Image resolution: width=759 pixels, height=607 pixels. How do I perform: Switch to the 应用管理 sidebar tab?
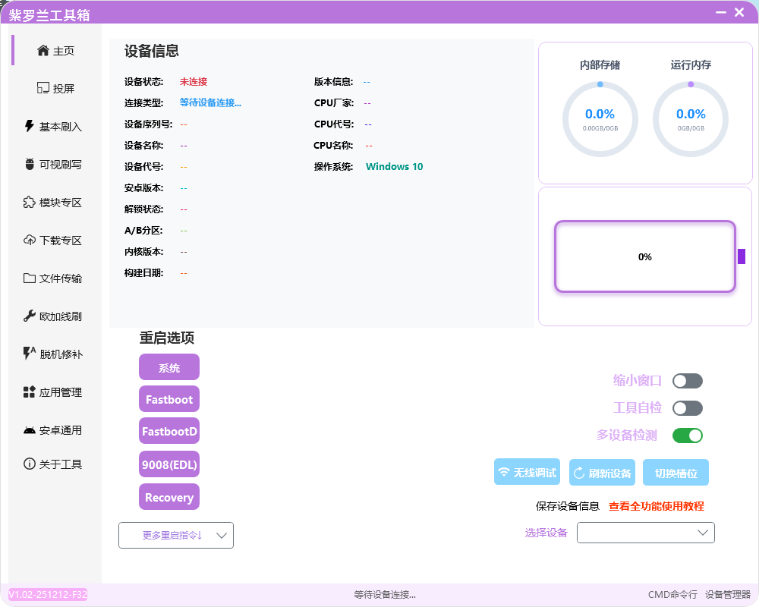[53, 392]
